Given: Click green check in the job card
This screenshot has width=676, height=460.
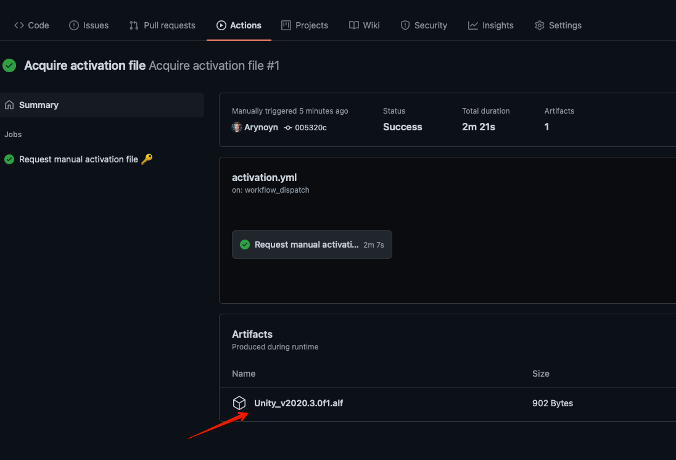Looking at the screenshot, I should pos(245,245).
